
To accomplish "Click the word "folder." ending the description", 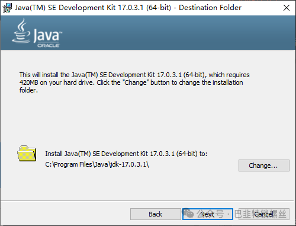I will [28, 90].
